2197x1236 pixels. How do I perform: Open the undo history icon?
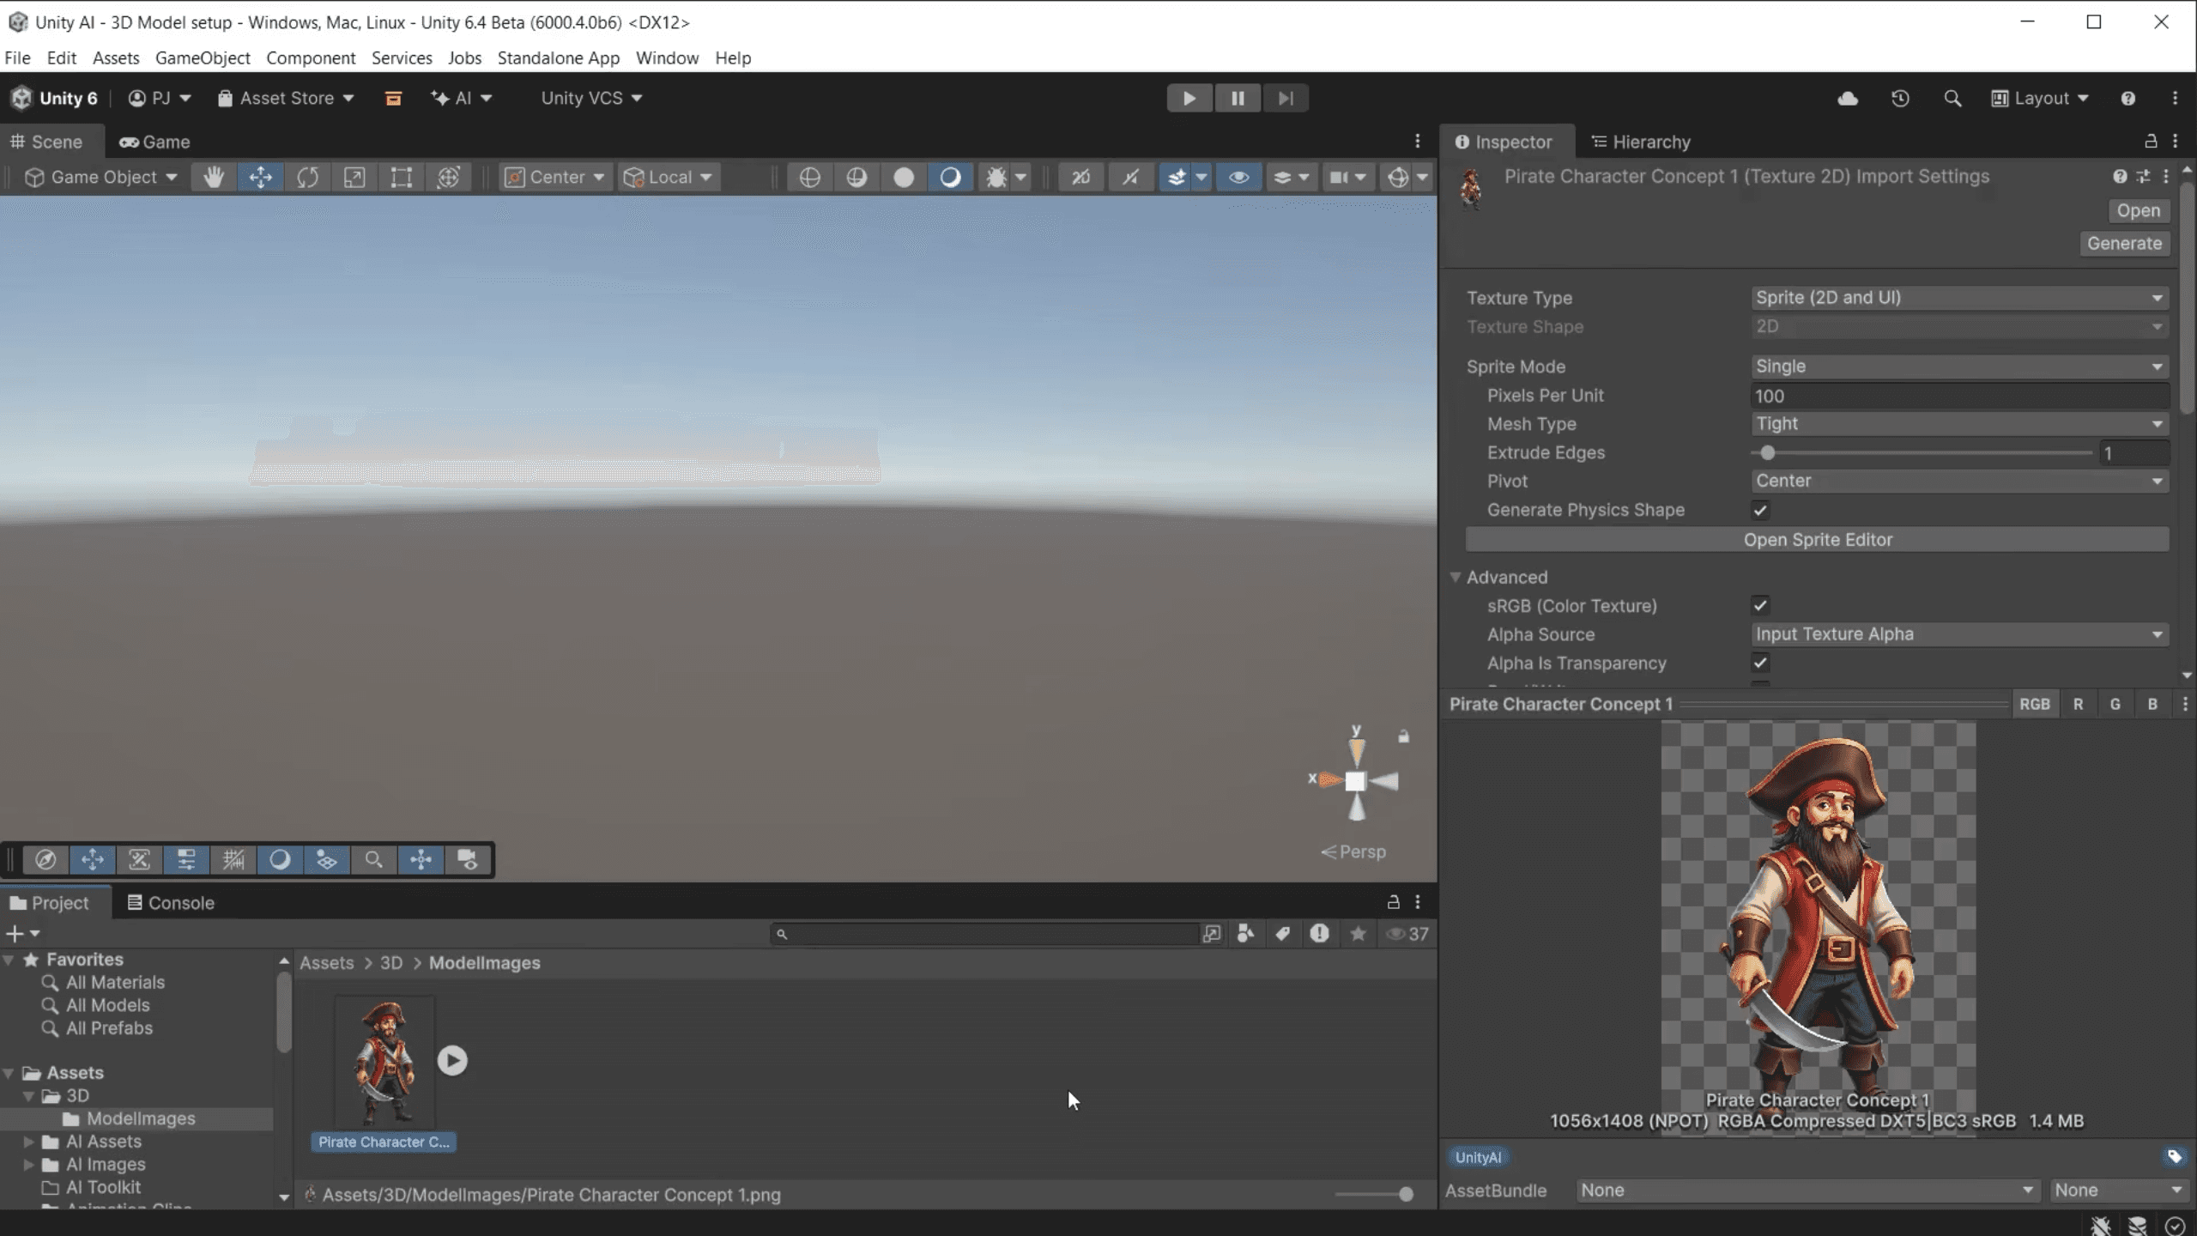pos(1900,99)
